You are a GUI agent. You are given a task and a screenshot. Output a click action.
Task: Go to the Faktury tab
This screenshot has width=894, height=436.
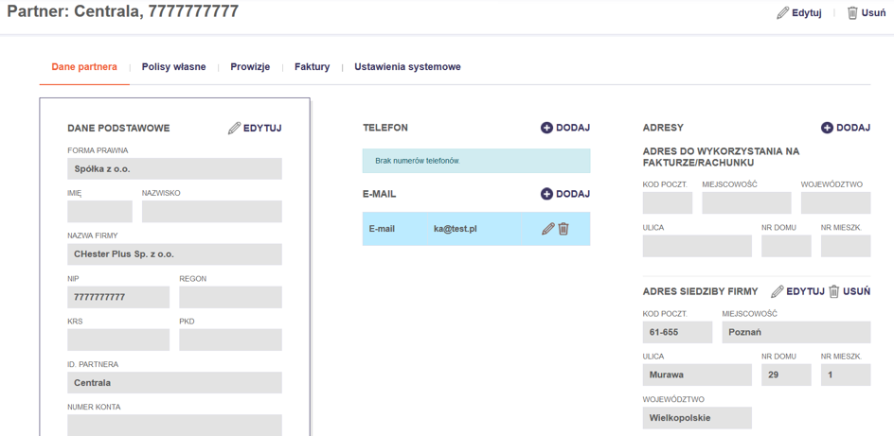(312, 67)
